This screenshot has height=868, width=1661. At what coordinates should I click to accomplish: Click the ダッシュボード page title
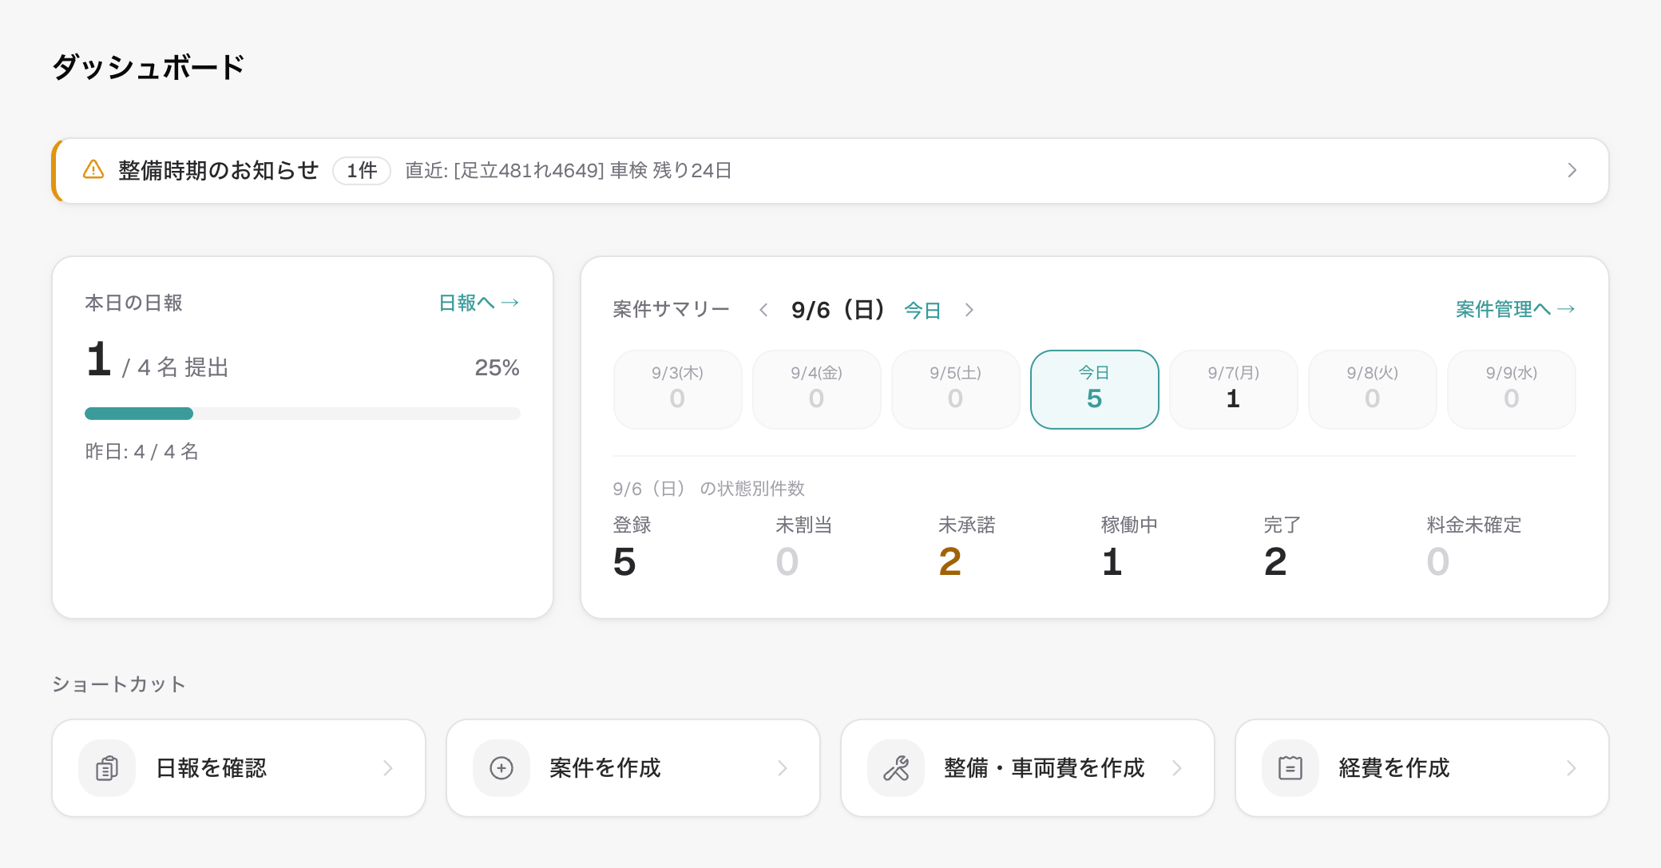[149, 67]
